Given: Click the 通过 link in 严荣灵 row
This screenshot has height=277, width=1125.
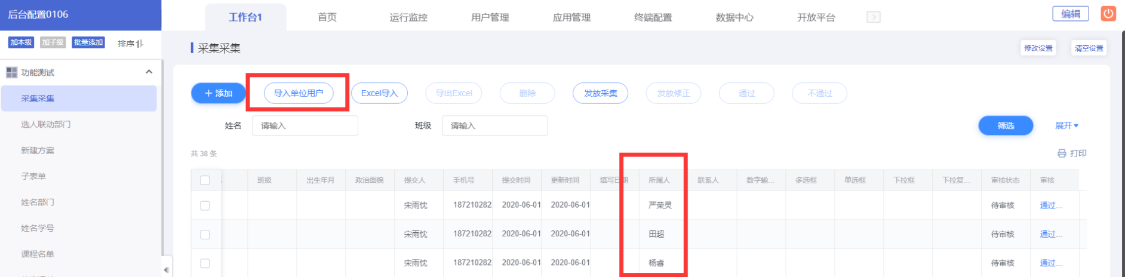Looking at the screenshot, I should click(x=1050, y=205).
